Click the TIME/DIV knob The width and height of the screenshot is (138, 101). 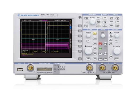click(x=117, y=51)
